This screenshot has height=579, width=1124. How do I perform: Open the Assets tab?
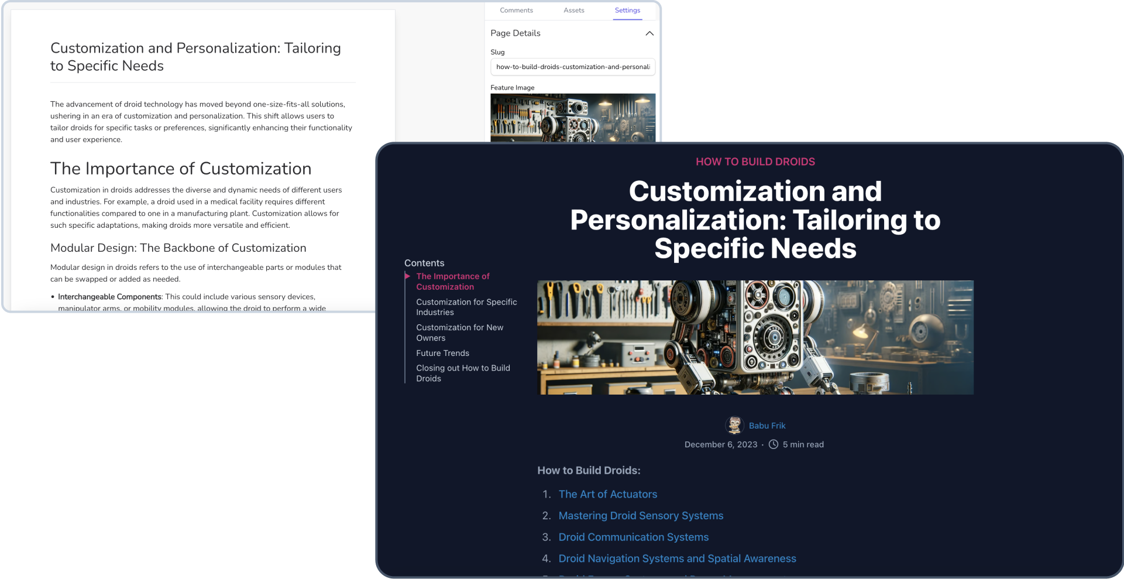click(573, 10)
